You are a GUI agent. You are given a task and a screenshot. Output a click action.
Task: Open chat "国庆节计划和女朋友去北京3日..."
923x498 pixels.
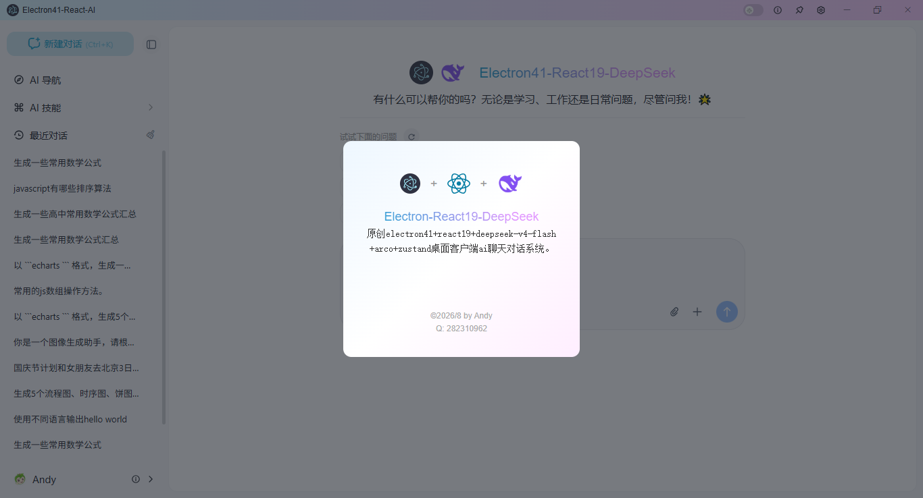coord(76,368)
